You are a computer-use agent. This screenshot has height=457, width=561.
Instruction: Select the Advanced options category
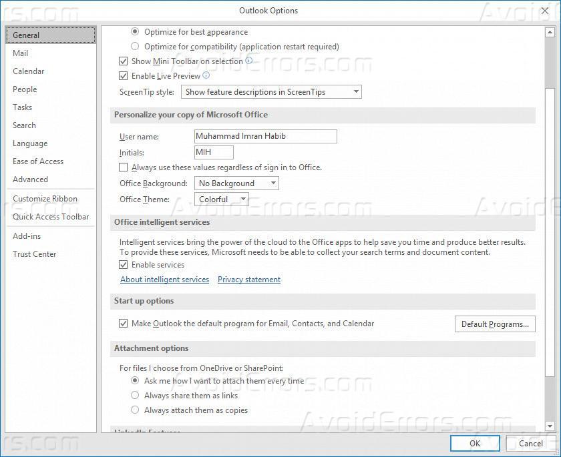pos(31,179)
